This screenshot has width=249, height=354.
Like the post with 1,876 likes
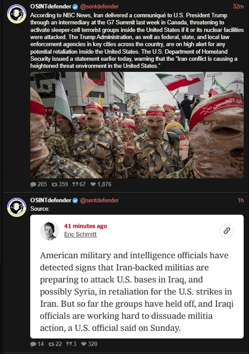click(x=101, y=185)
